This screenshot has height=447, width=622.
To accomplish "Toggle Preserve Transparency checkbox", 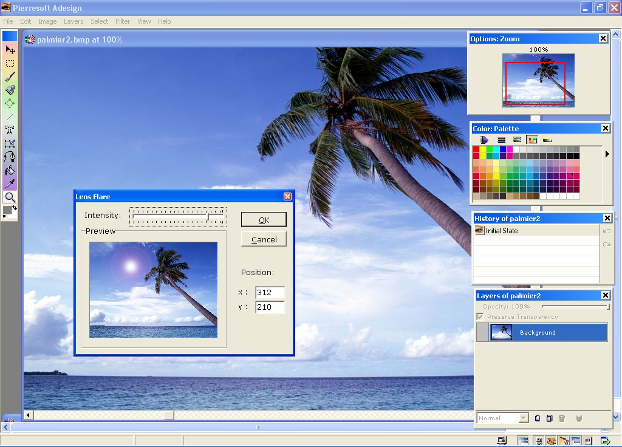I will (480, 316).
